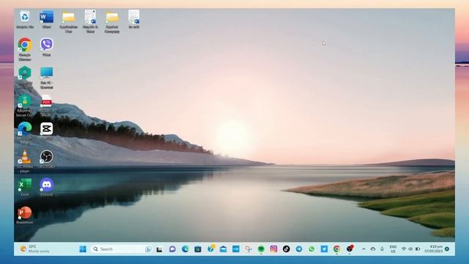This screenshot has width=469, height=264.
Task: Open the weather widget showing Mostly sunny
Action: click(x=34, y=249)
